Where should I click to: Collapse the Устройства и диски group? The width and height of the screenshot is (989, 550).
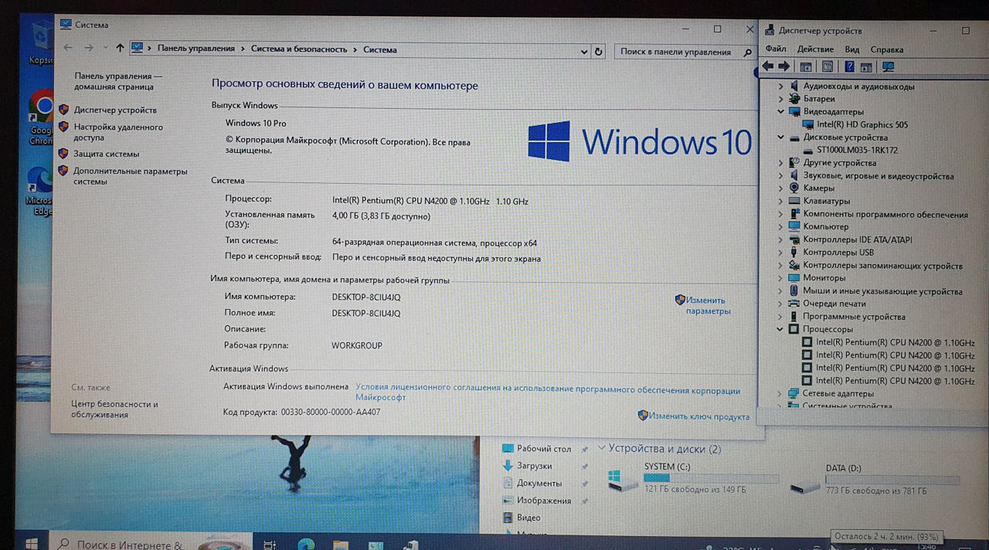601,449
